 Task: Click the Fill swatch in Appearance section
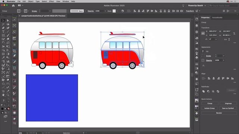203,51
